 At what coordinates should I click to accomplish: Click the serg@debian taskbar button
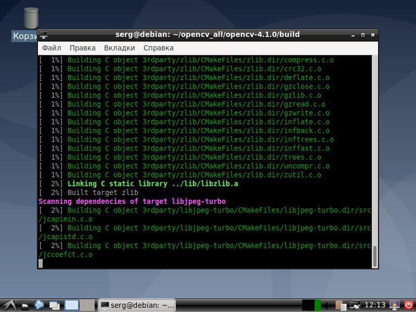coord(137,305)
